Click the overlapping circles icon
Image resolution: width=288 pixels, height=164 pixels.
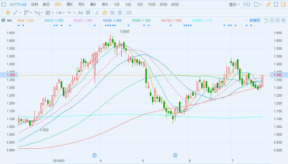[x=129, y=13]
